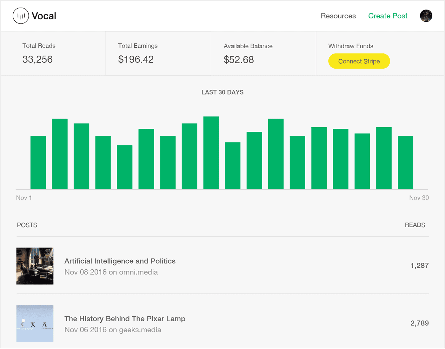Open the Artificial Intelligence and Politics post title
The width and height of the screenshot is (445, 349).
(x=120, y=261)
